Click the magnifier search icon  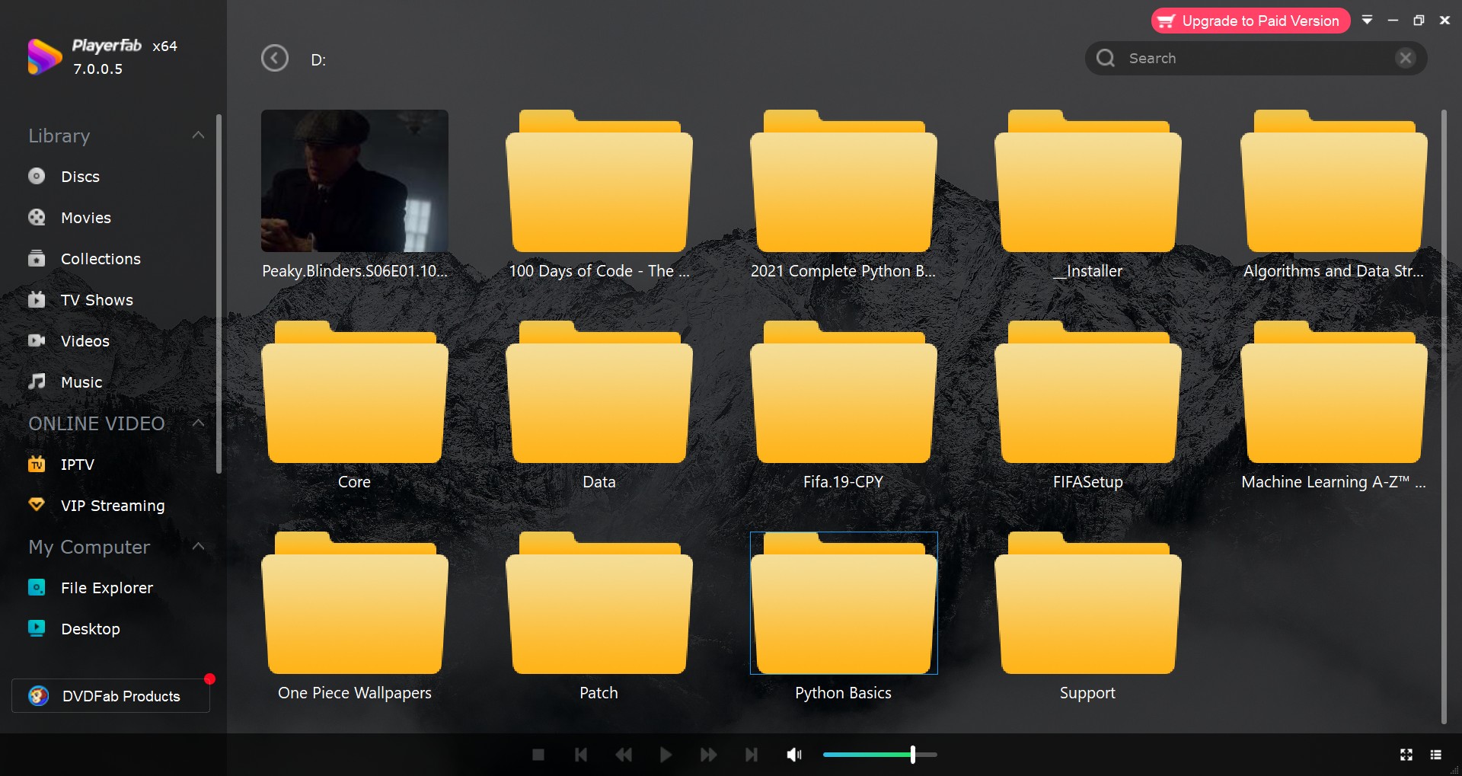pyautogui.click(x=1106, y=58)
